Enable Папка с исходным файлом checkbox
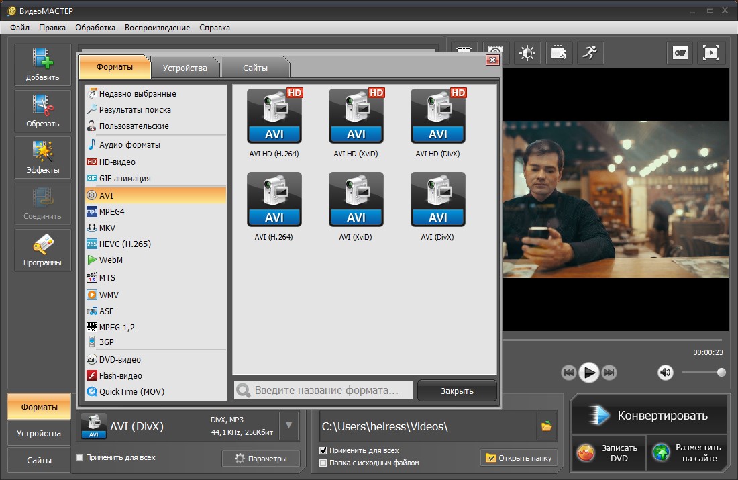The image size is (738, 480). 323,463
